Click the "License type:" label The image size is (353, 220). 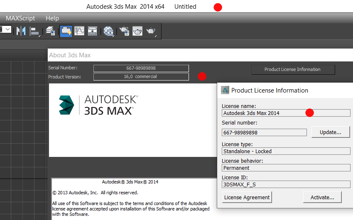(237, 144)
